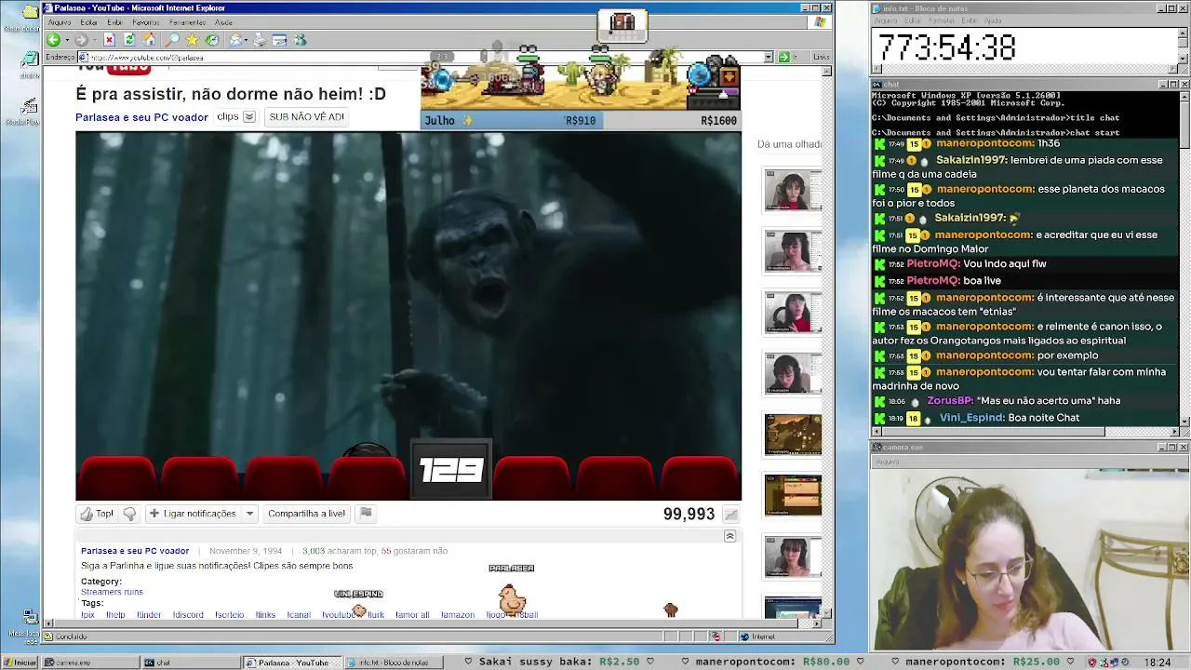The height and width of the screenshot is (670, 1191).
Task: Flag the video with the flag icon
Action: coord(366,513)
